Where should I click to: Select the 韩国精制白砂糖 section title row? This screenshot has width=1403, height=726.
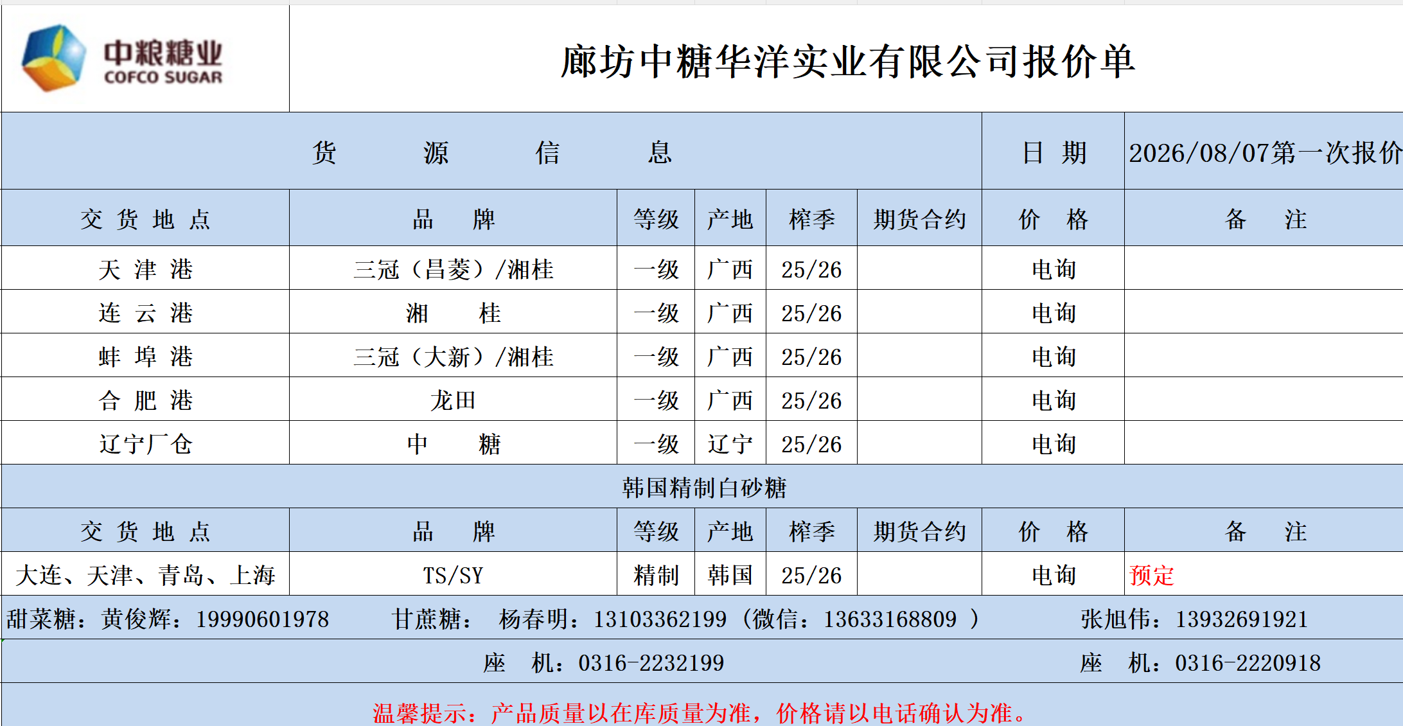pos(703,487)
